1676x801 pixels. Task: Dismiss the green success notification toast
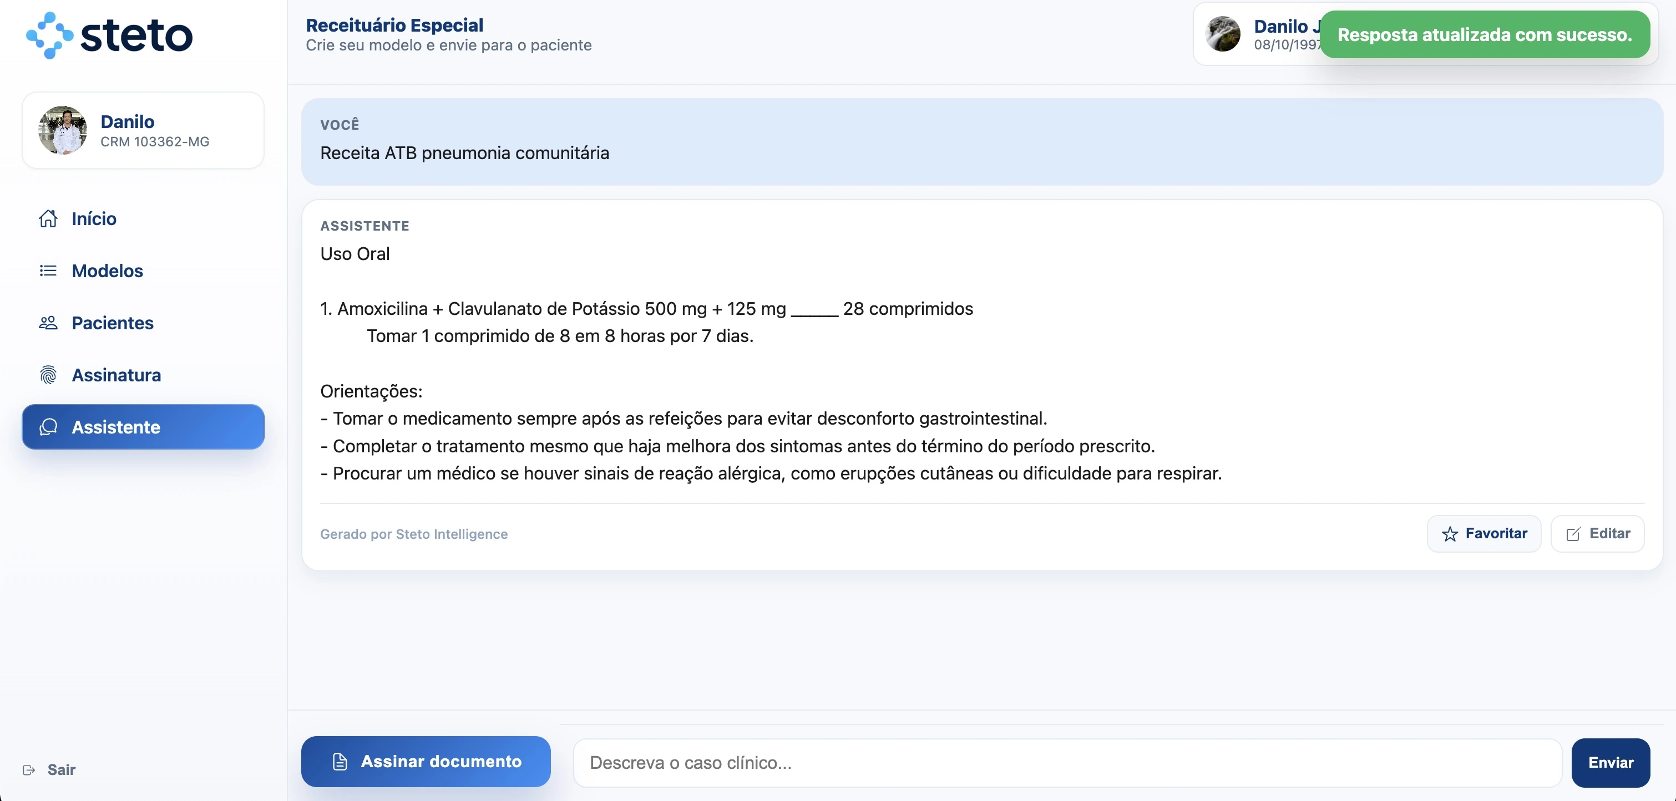click(x=1484, y=34)
